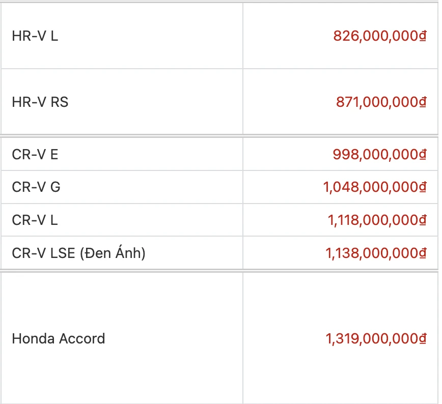Viewport: 442px width, 404px height.
Task: Select the 1,118,000,000đ price value
Action: [x=376, y=220]
